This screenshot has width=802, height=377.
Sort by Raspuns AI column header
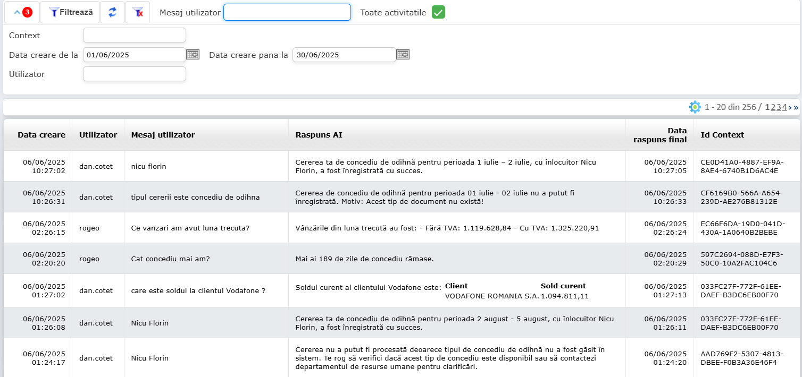click(319, 135)
